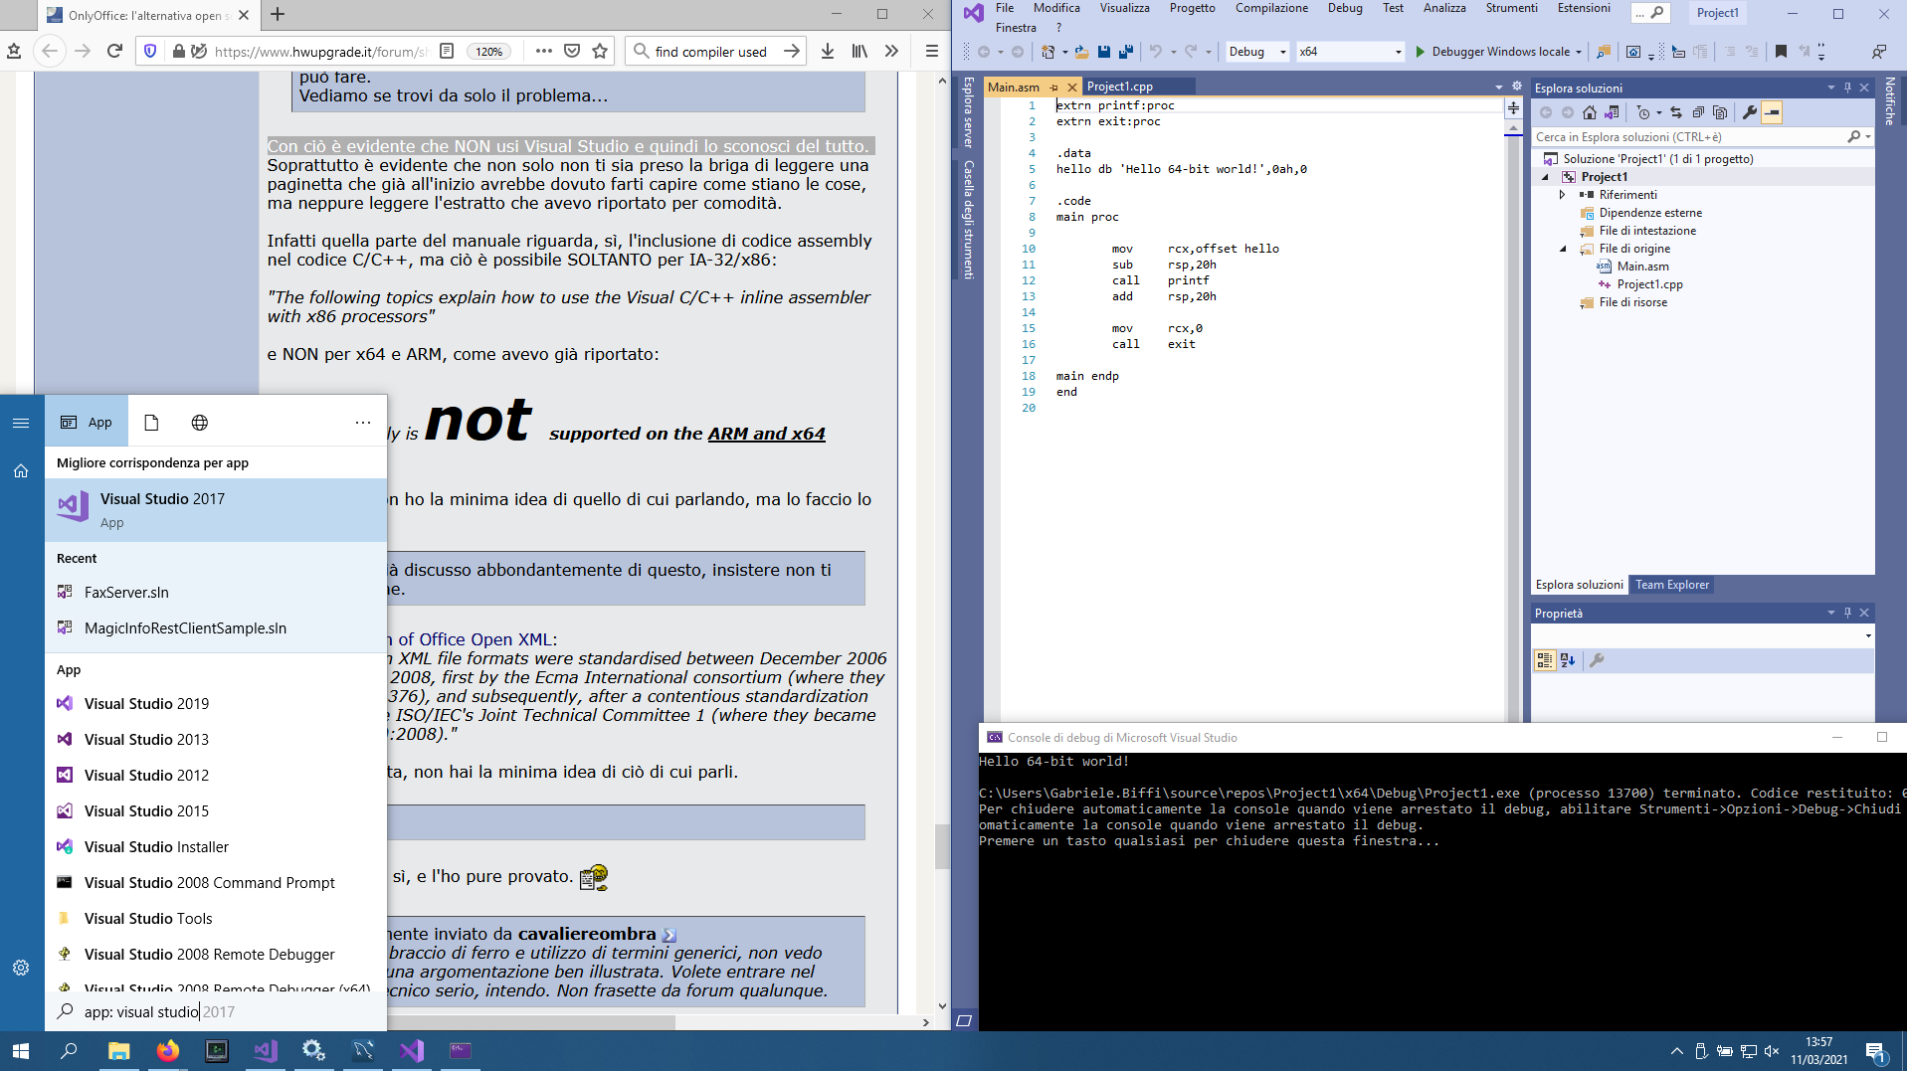Click Sync with active document icon

coord(1676,112)
